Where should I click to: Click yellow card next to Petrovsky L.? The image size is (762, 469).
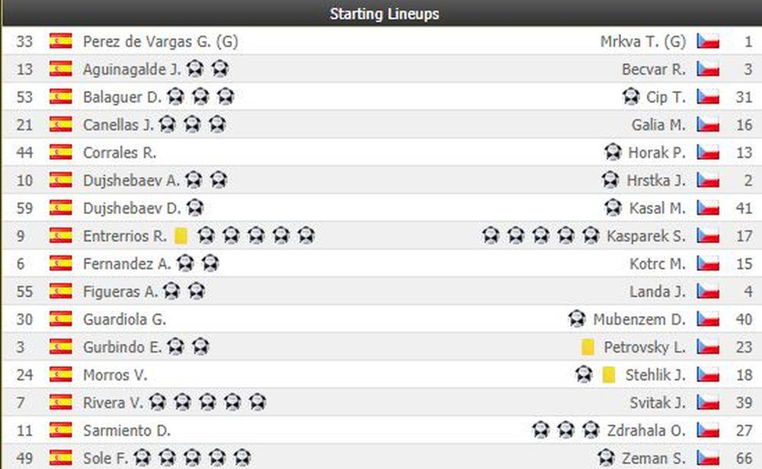(588, 347)
